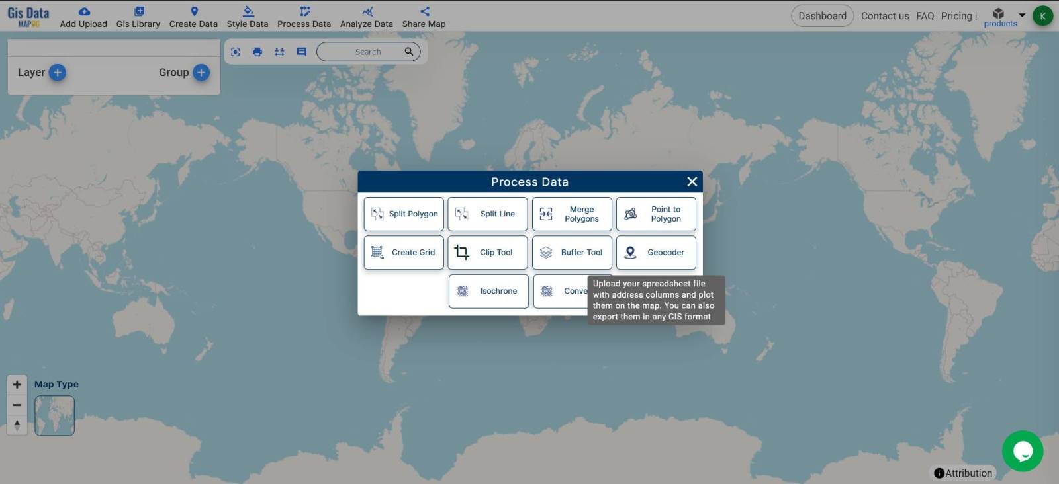This screenshot has width=1059, height=484.
Task: Click the locate/focus map toolbar icon
Action: 235,52
